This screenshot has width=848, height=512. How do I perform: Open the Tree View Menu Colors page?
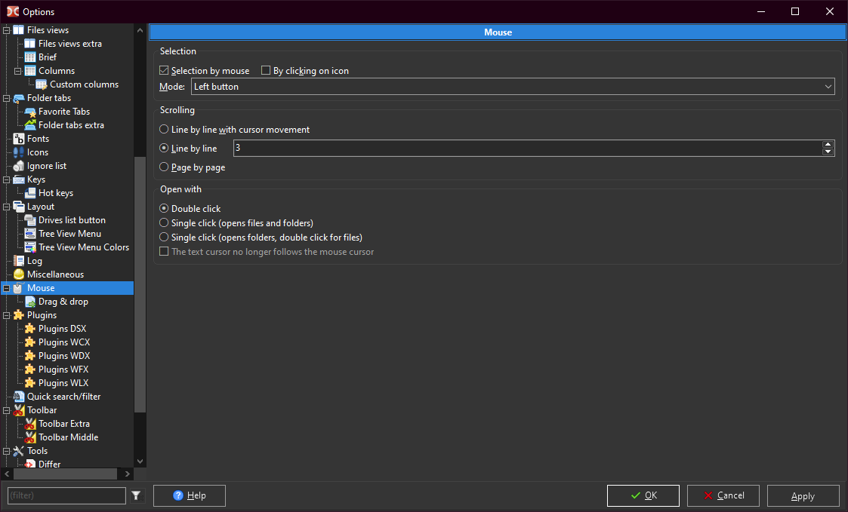(83, 247)
